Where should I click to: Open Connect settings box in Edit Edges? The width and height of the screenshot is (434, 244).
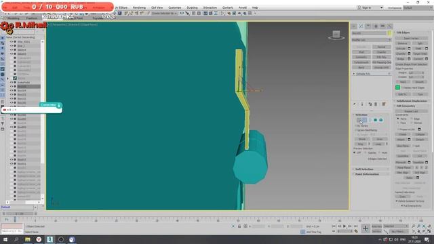pos(427,59)
